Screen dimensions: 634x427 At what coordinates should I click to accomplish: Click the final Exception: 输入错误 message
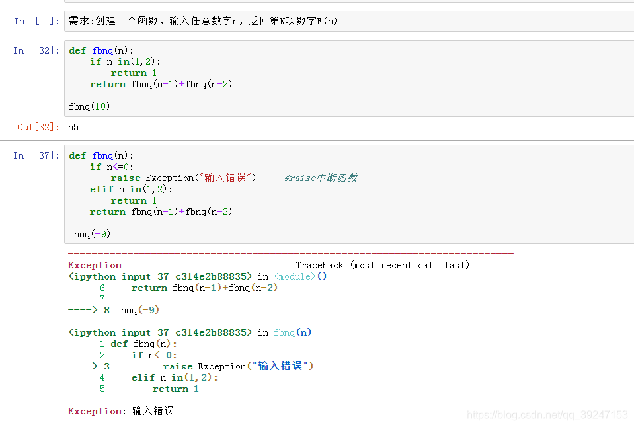(x=121, y=411)
